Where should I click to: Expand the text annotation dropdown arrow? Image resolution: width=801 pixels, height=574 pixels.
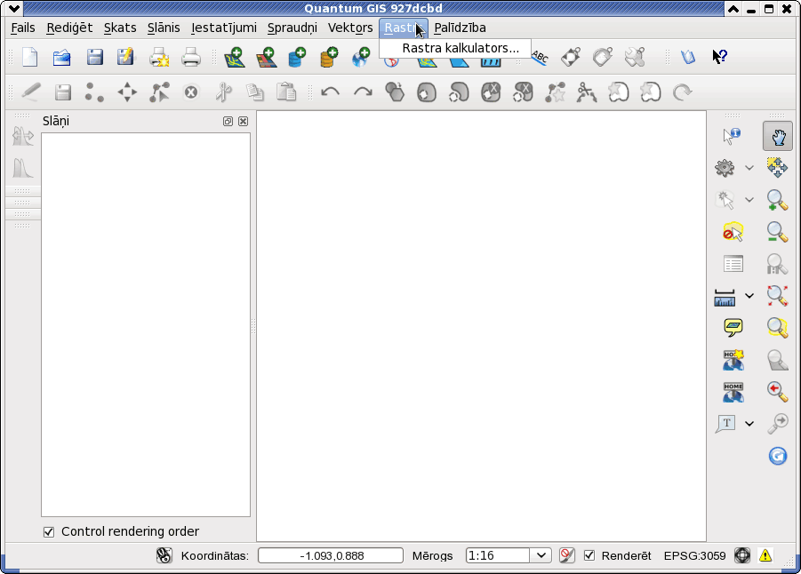(749, 423)
